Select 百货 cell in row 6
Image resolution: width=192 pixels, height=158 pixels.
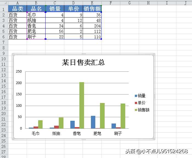[18, 37]
